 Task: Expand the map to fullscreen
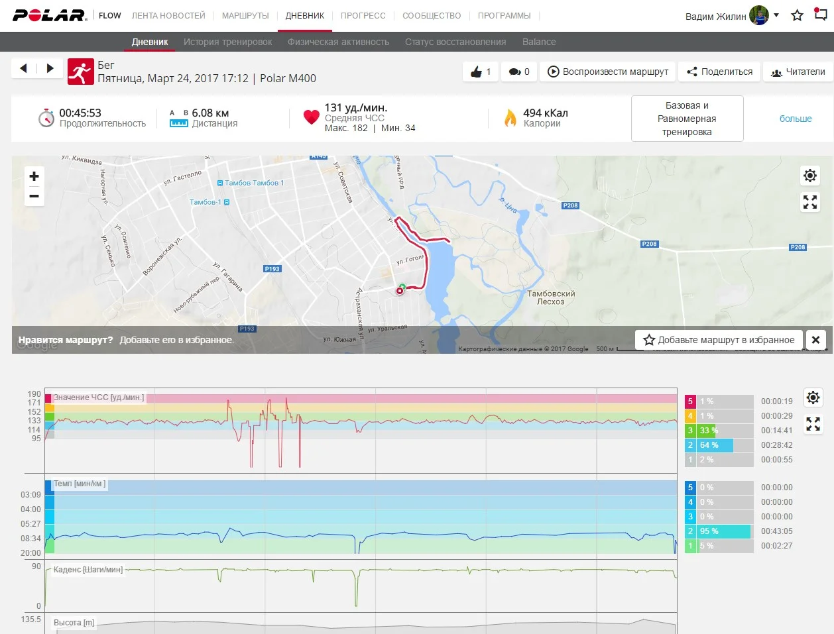tap(810, 202)
